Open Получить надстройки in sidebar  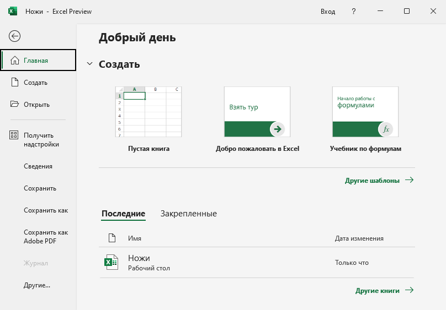[39, 140]
